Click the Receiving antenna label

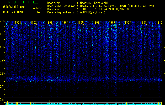pos(60,12)
